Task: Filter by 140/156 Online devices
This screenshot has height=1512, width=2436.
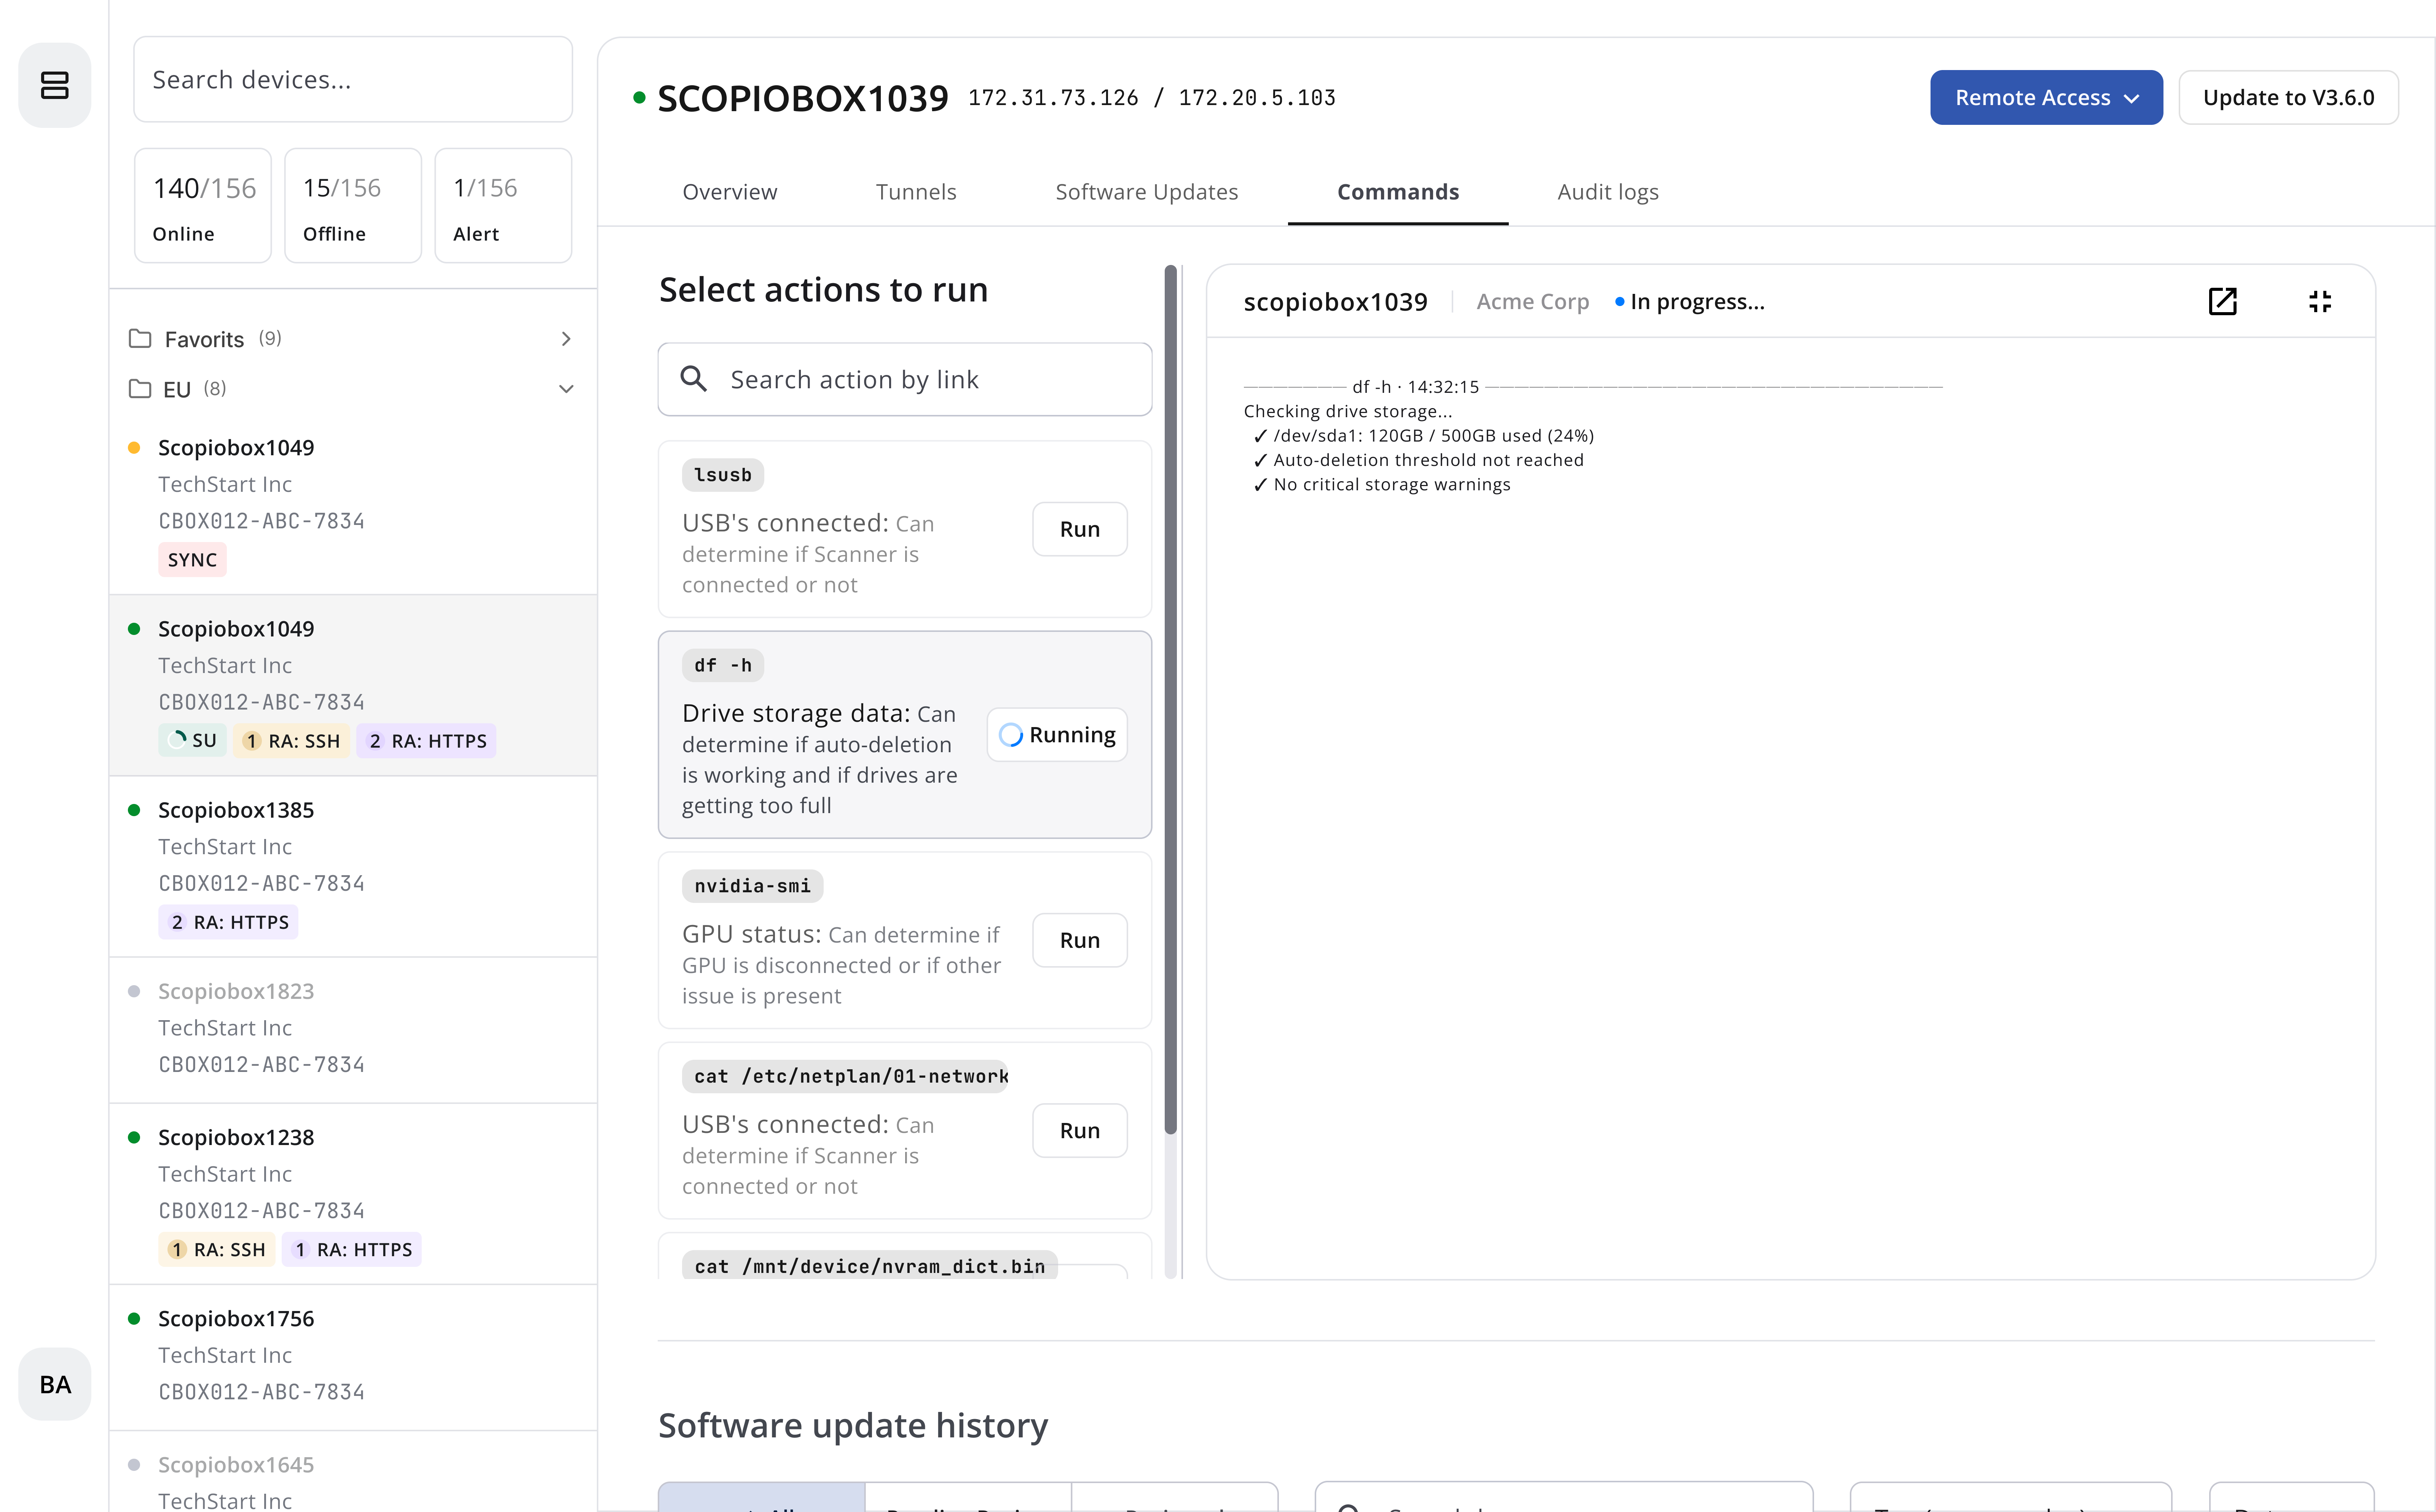Action: click(x=203, y=206)
